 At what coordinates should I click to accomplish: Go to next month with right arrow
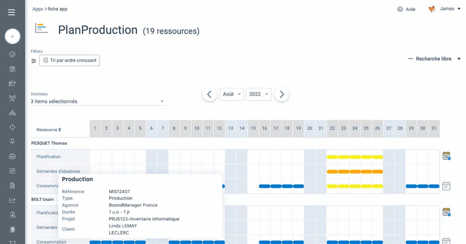click(x=282, y=94)
